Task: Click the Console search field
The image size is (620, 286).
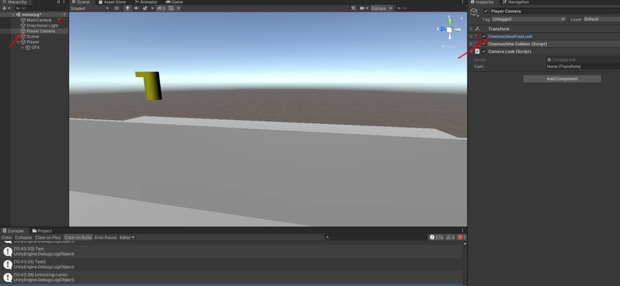Action: [x=376, y=238]
